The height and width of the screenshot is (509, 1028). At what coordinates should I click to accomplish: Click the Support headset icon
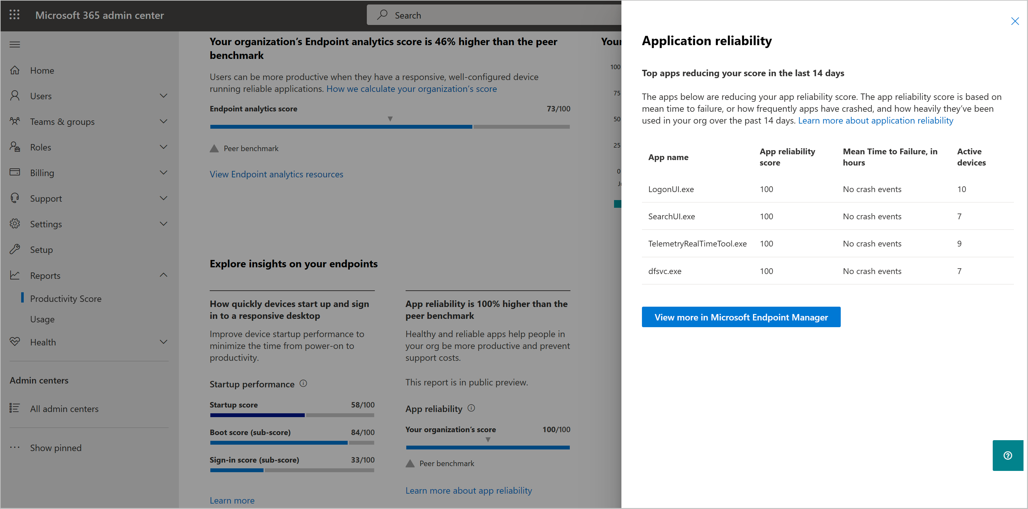point(15,198)
